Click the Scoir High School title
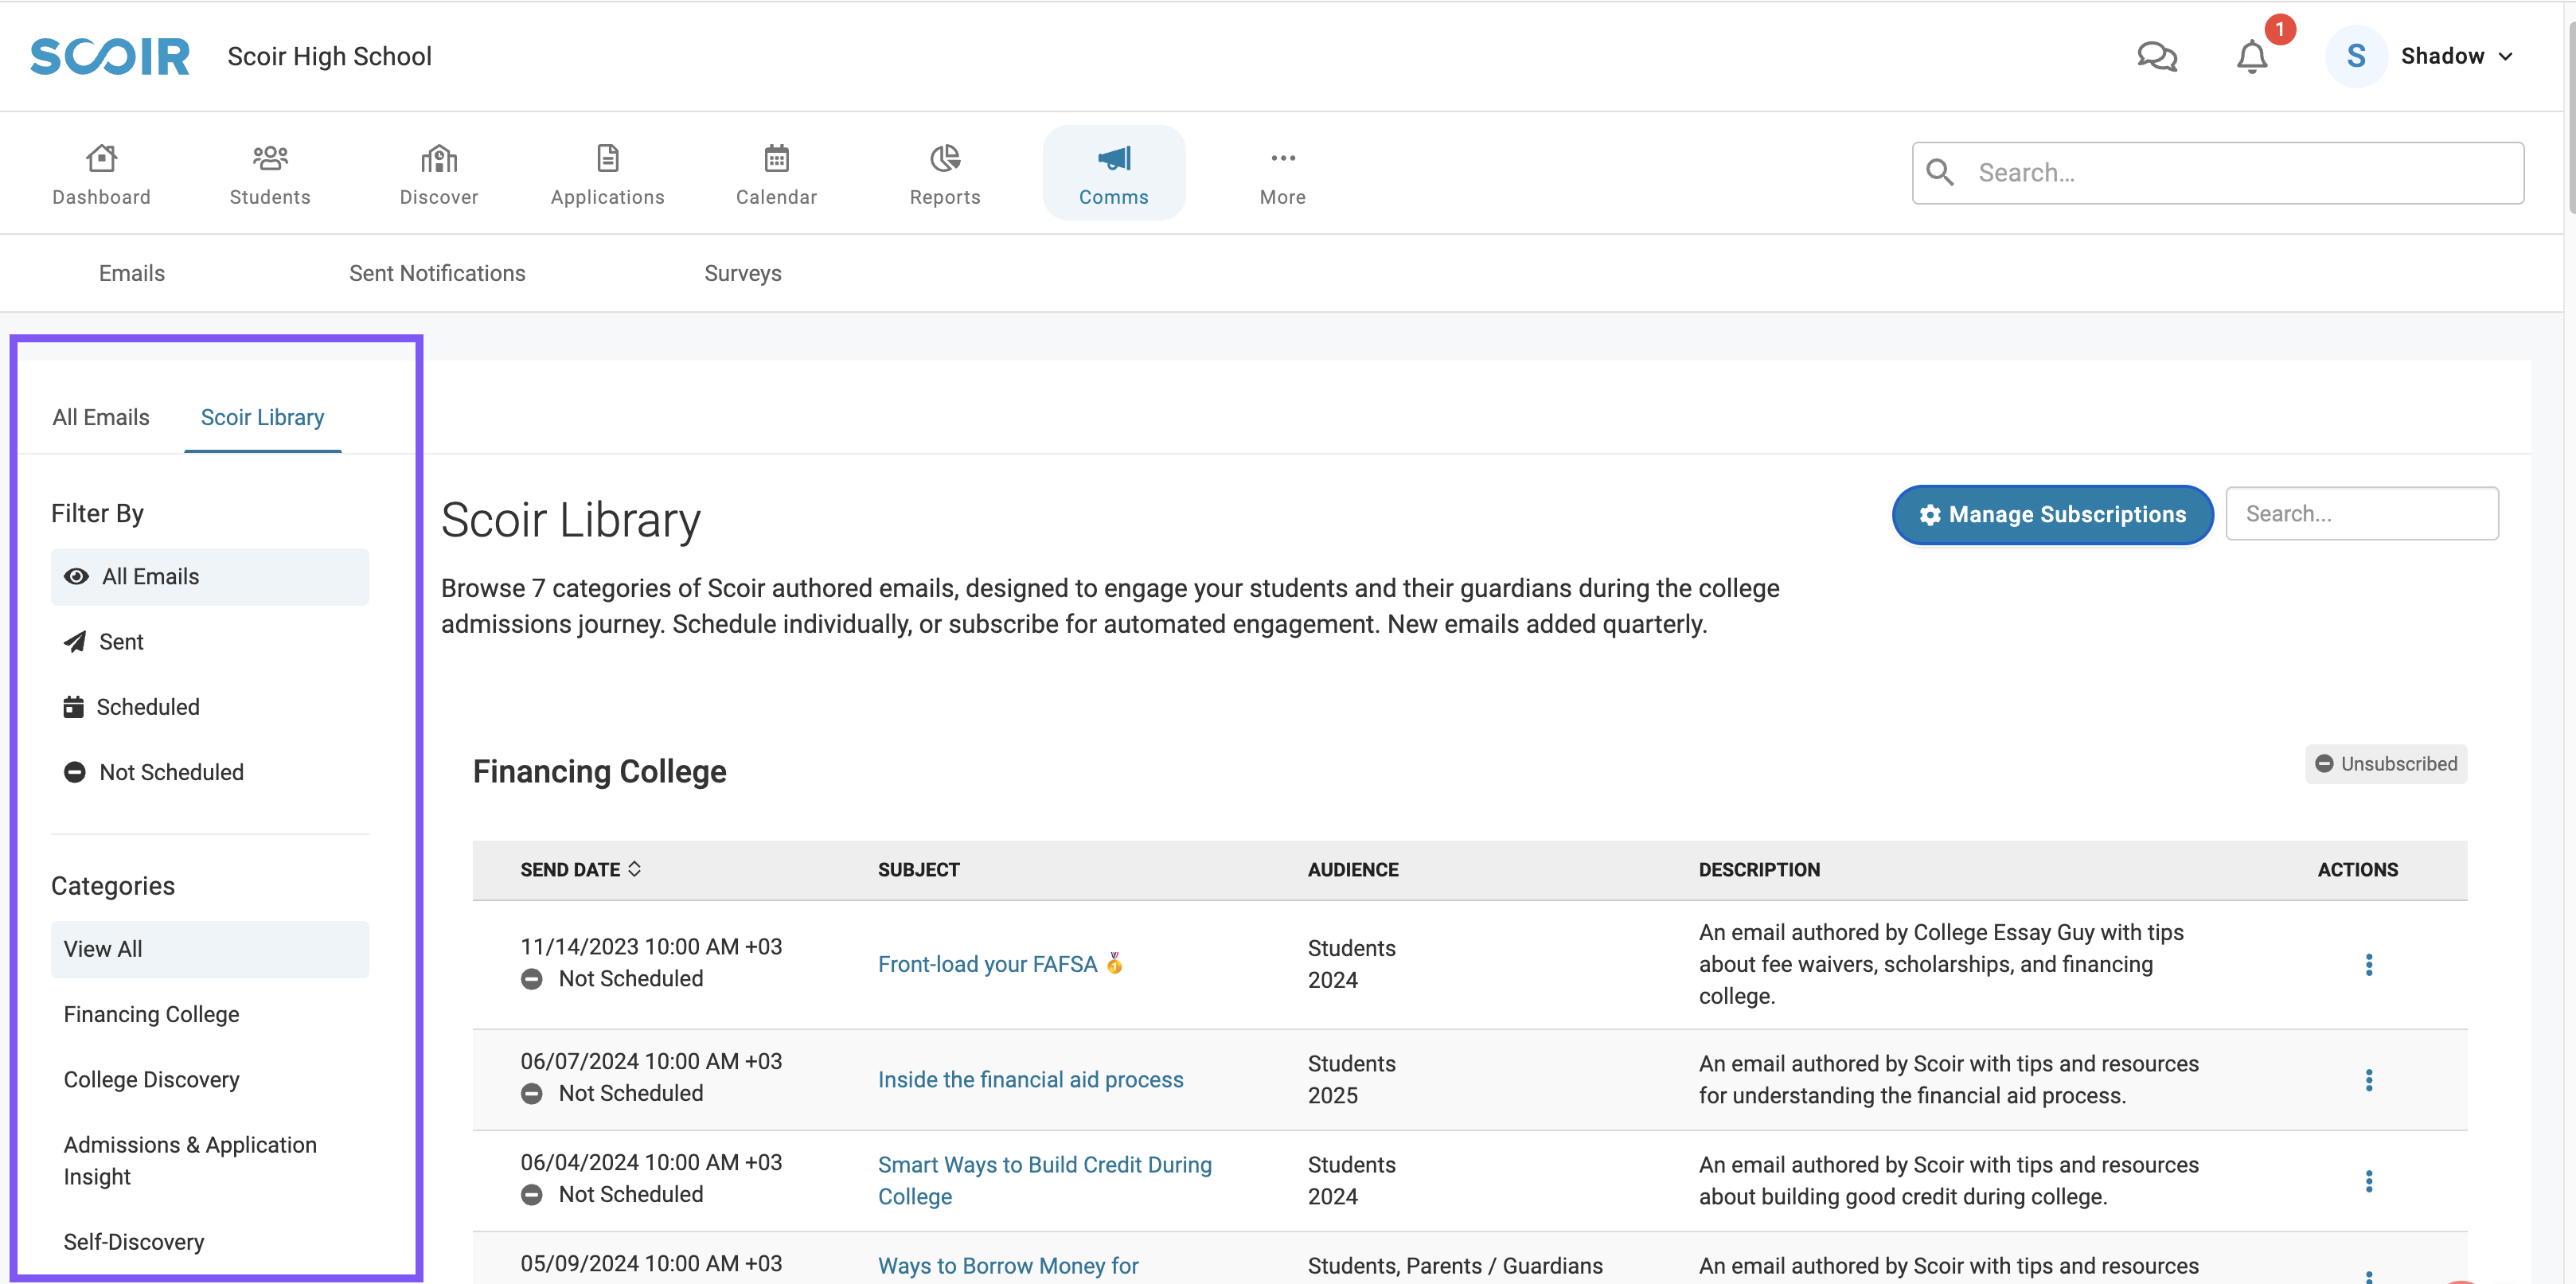 tap(329, 56)
